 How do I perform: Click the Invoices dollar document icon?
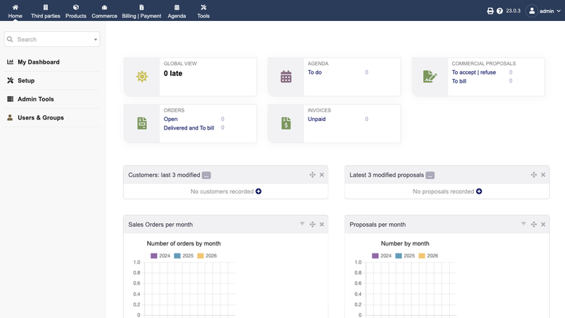285,123
